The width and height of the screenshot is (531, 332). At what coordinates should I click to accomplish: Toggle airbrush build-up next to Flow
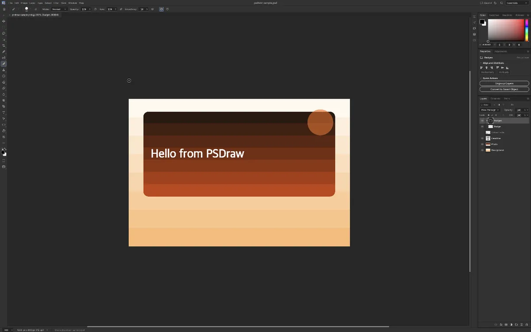click(121, 9)
